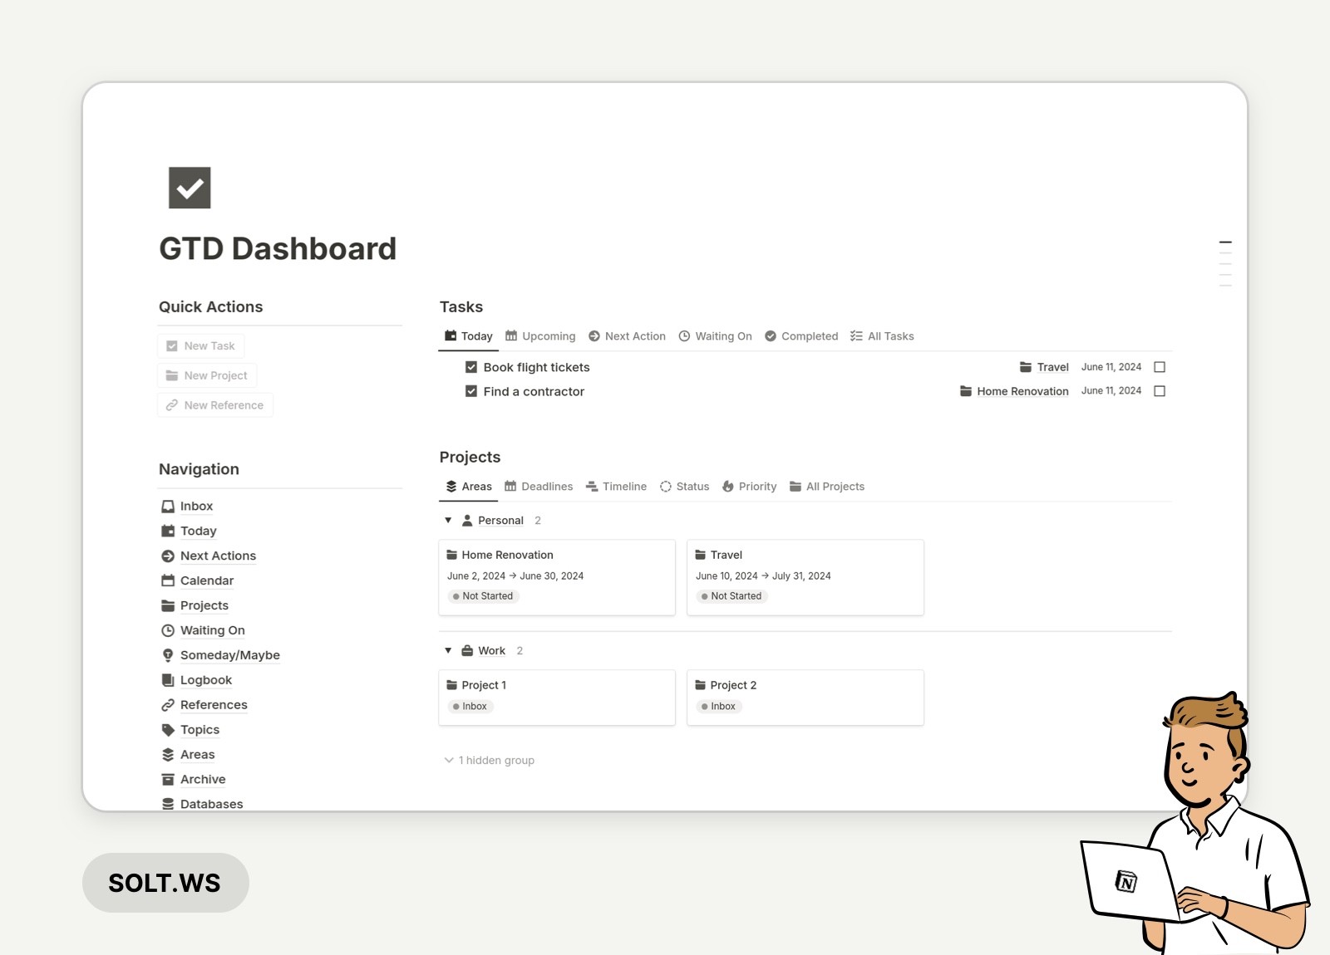Collapse the Work group triangle
This screenshot has height=955, width=1330.
pyautogui.click(x=448, y=650)
